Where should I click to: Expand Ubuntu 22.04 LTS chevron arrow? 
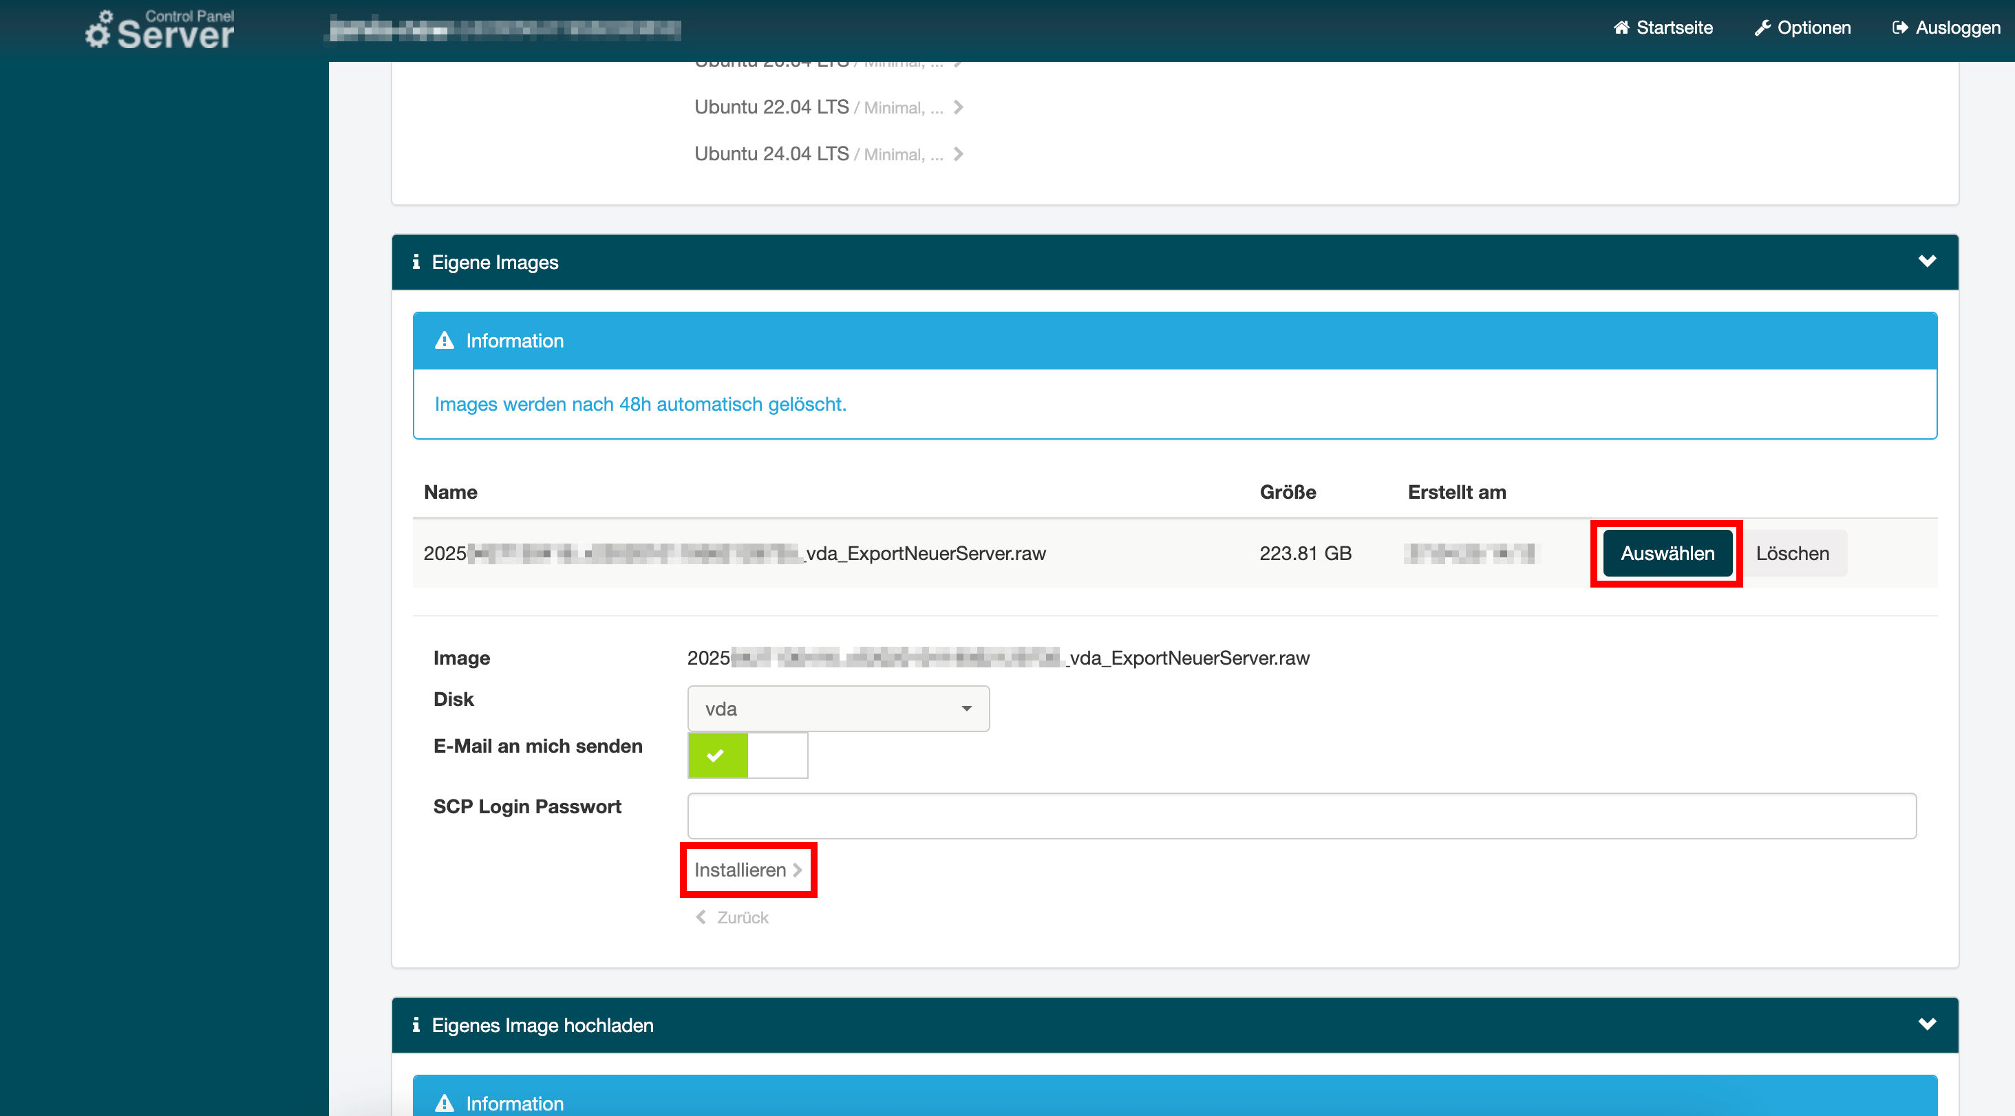point(958,107)
